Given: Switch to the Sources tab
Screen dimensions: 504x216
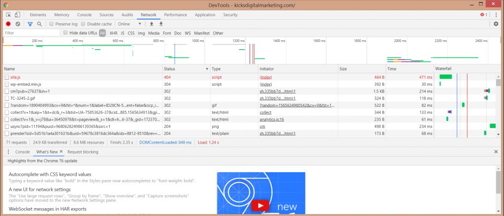Looking at the screenshot, I should click(x=106, y=15).
